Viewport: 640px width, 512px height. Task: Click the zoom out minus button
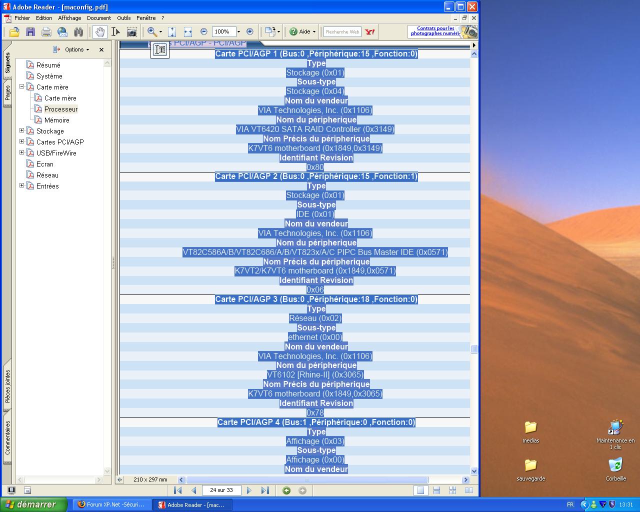(203, 32)
